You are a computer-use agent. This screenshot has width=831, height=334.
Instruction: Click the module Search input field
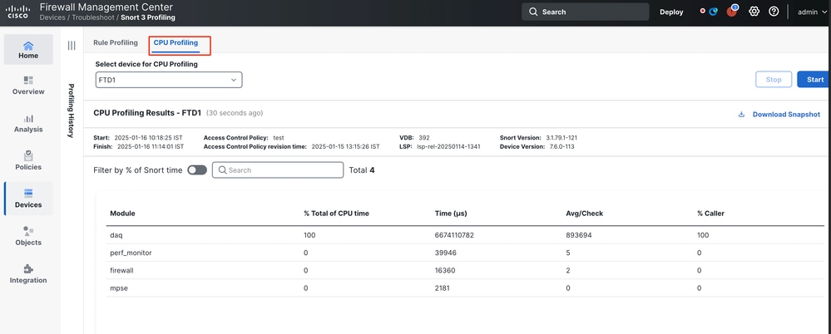278,170
